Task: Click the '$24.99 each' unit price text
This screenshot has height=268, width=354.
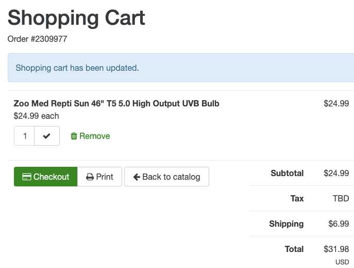Action: (x=36, y=116)
